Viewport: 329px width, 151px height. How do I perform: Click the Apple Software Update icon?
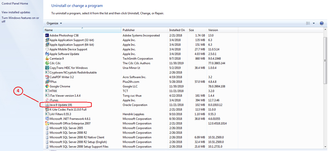[47, 54]
